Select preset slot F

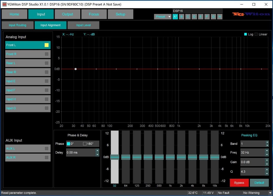tap(207, 17)
